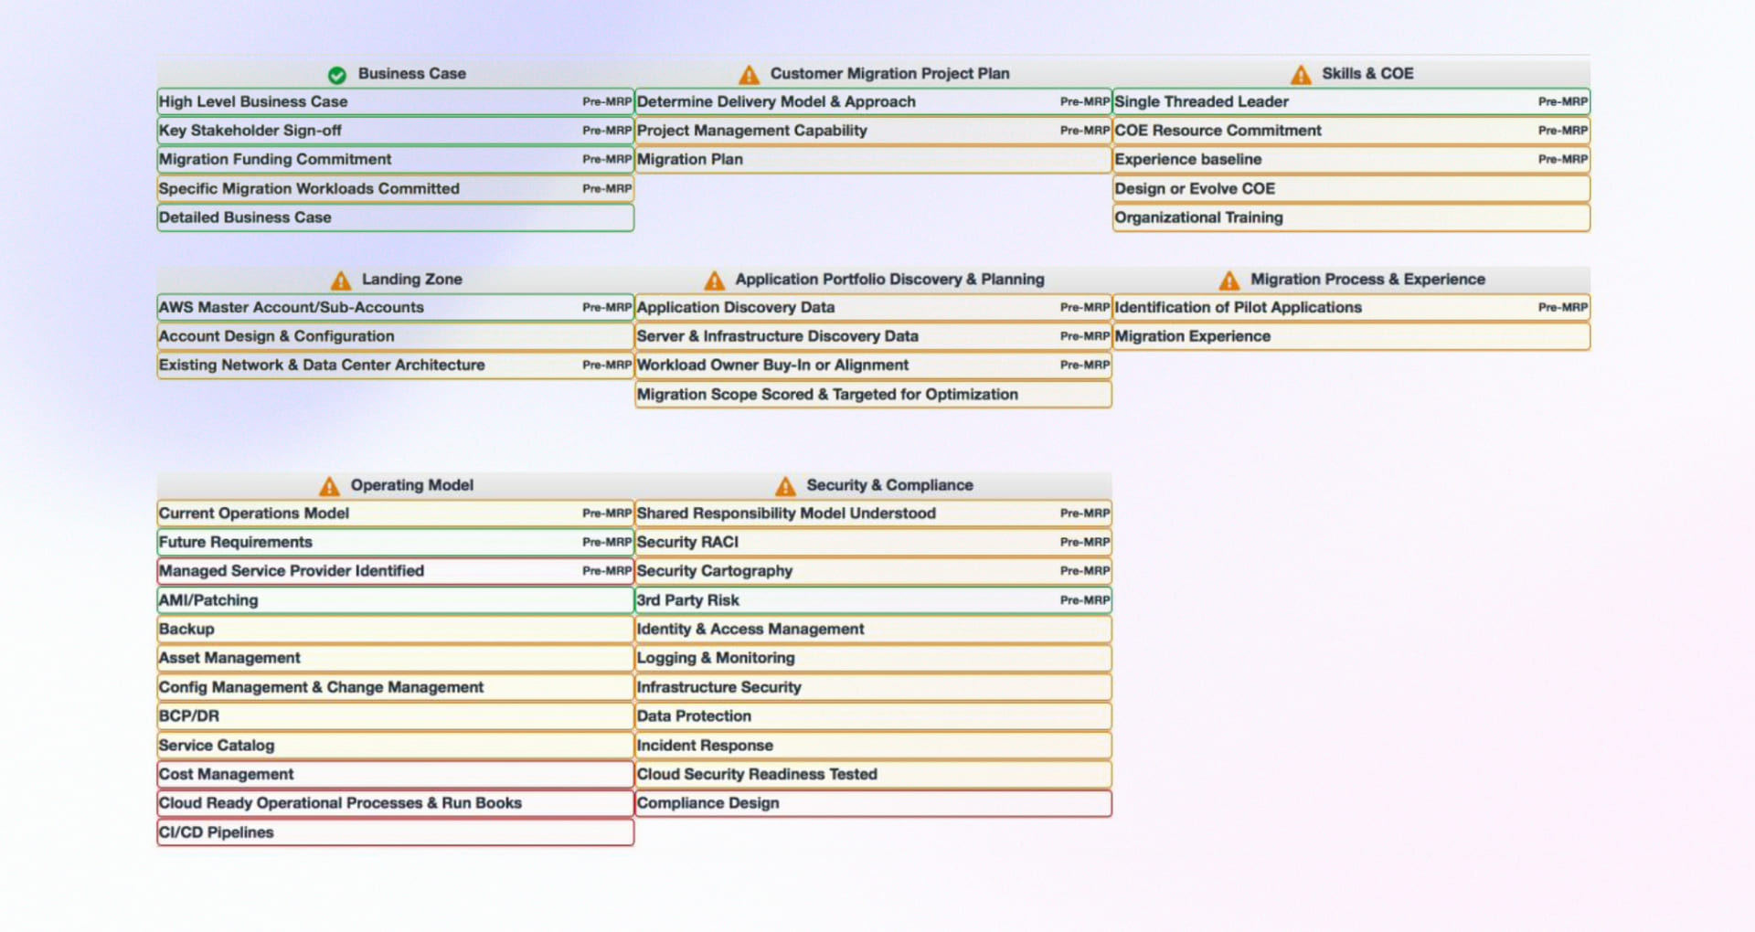This screenshot has width=1755, height=932.
Task: Select Config Management & Change Management
Action: [x=396, y=687]
